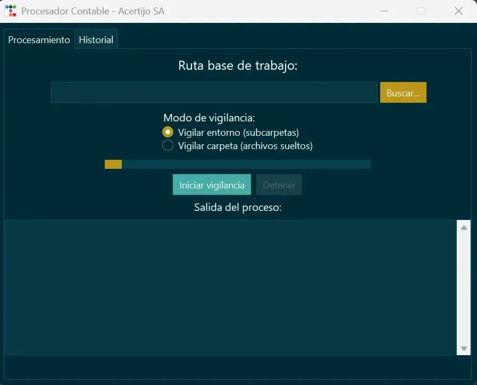Click the Modo de vigilancia label
Viewport: 477px width, 385px height.
point(209,118)
